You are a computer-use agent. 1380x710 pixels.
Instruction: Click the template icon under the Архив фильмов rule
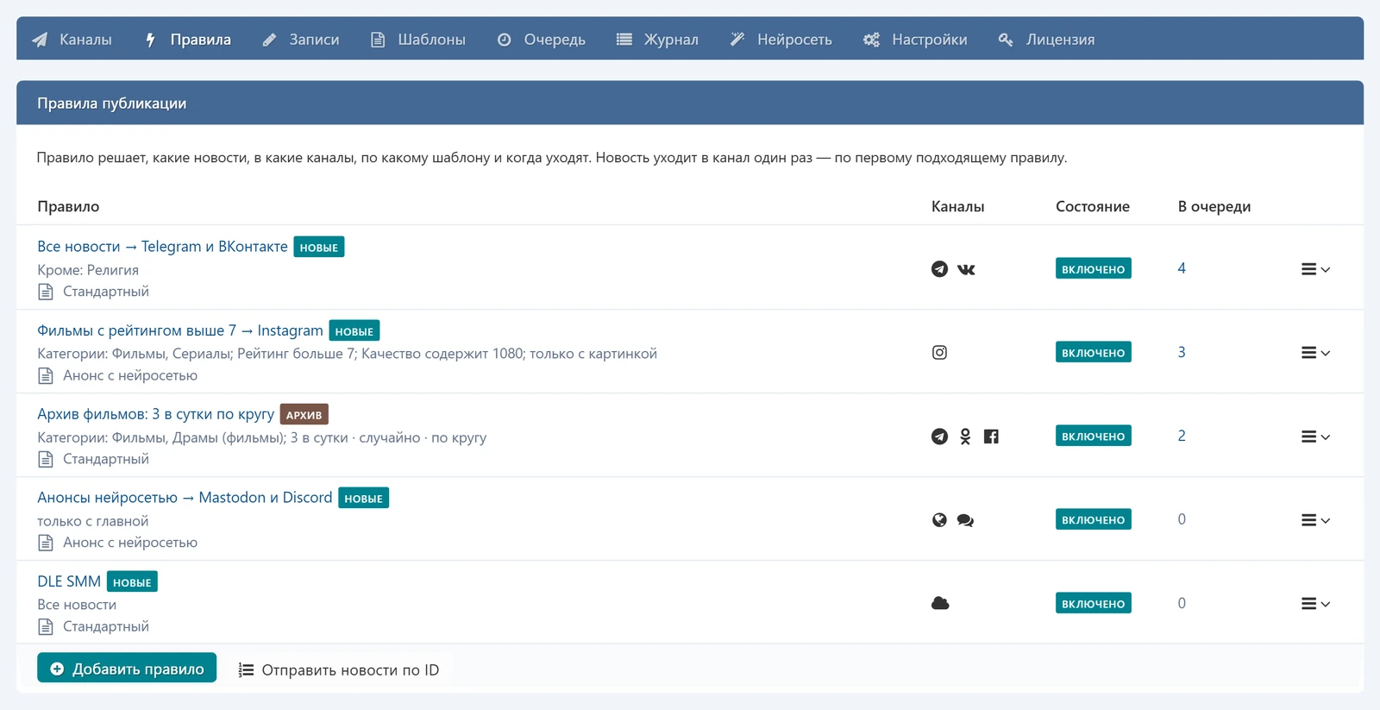coord(46,459)
